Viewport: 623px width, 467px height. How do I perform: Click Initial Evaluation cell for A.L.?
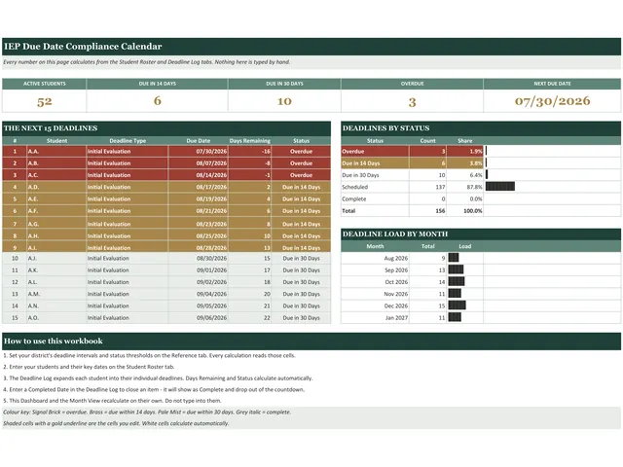coord(128,282)
